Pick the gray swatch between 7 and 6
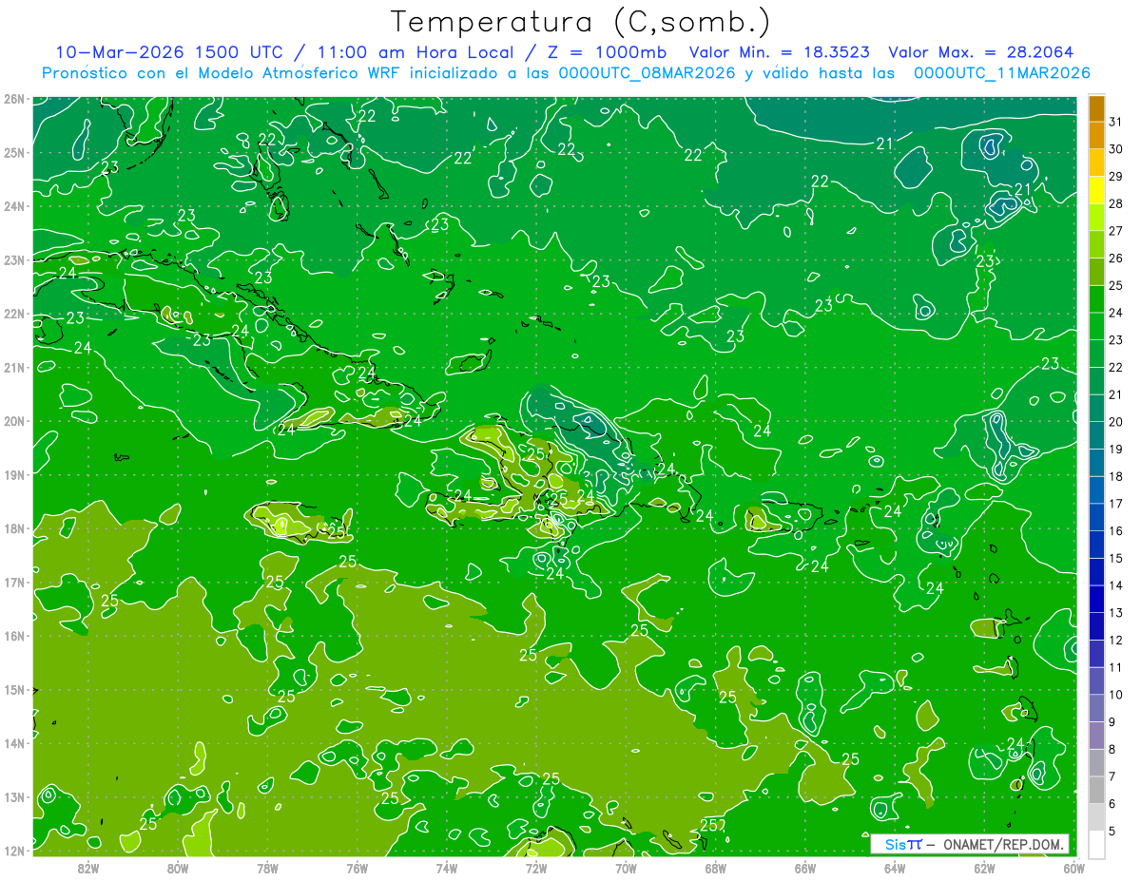Image resolution: width=1141 pixels, height=881 pixels. [x=1096, y=790]
